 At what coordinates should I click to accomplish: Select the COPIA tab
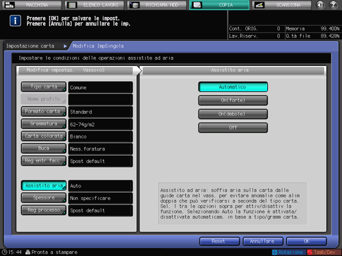tap(220, 5)
